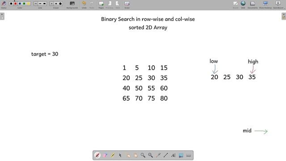
Task: Click the Show Desktop button
Action: tap(265, 4)
